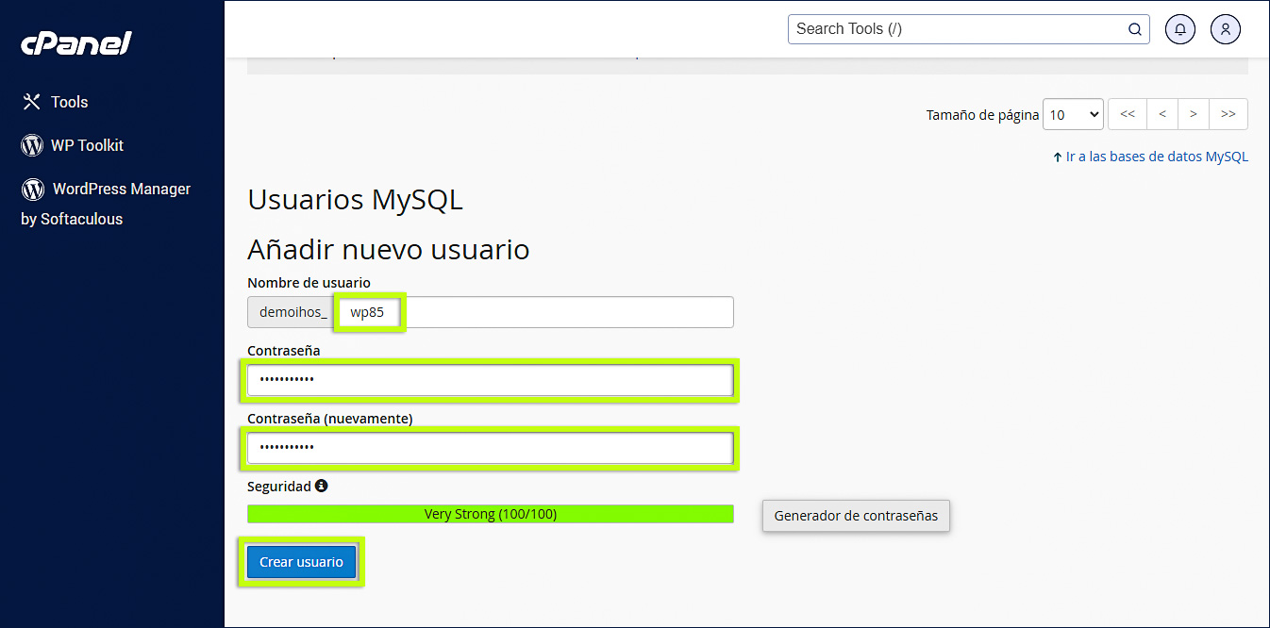Screen dimensions: 1270x628
Task: Click the Nombre de usuario field showing wp85
Action: (369, 311)
